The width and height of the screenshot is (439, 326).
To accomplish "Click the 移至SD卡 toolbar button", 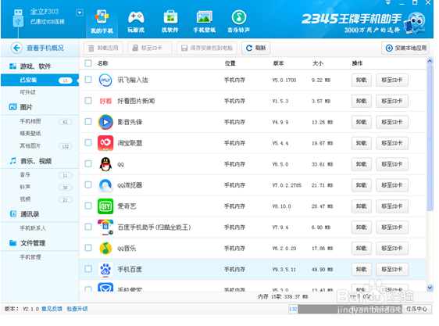I will [150, 48].
